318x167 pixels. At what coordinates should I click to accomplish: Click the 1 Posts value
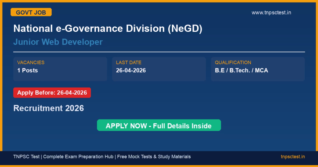pyautogui.click(x=28, y=70)
